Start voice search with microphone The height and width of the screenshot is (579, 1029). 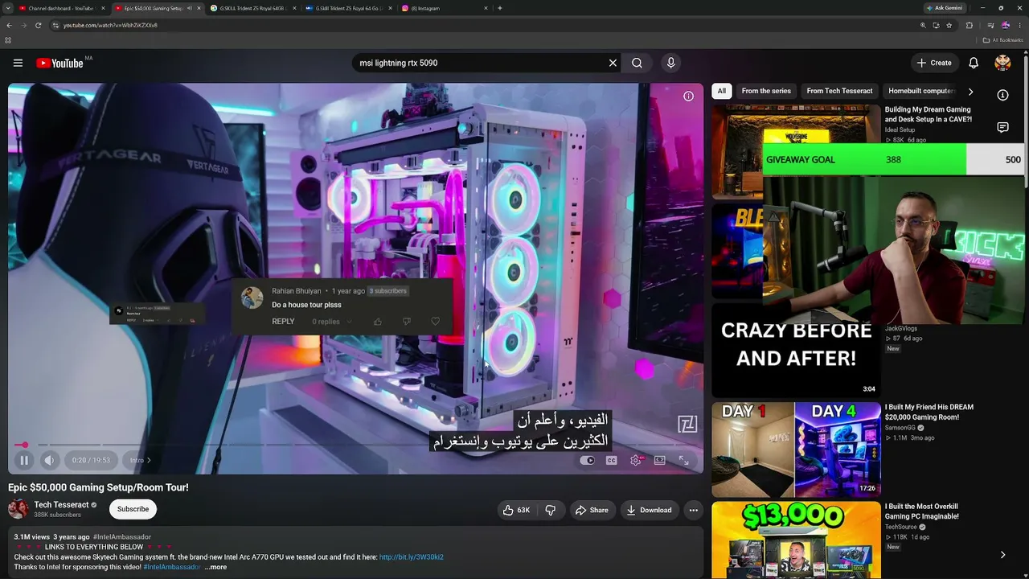(671, 63)
